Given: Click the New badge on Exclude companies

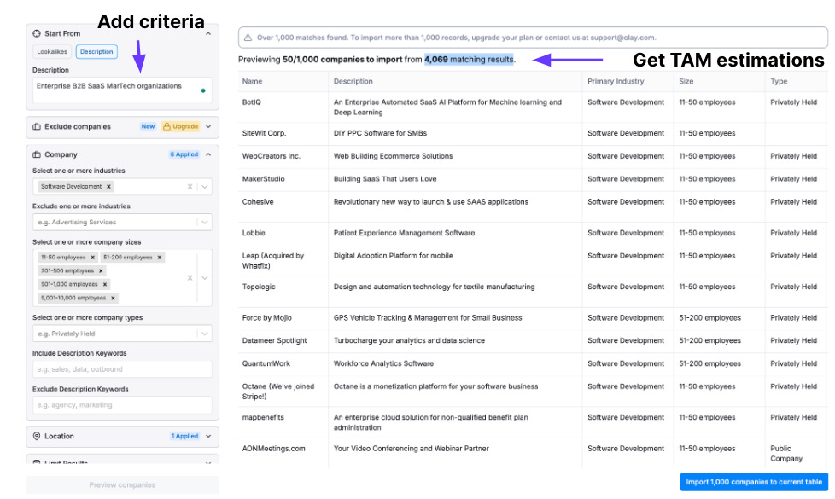Looking at the screenshot, I should click(x=148, y=126).
